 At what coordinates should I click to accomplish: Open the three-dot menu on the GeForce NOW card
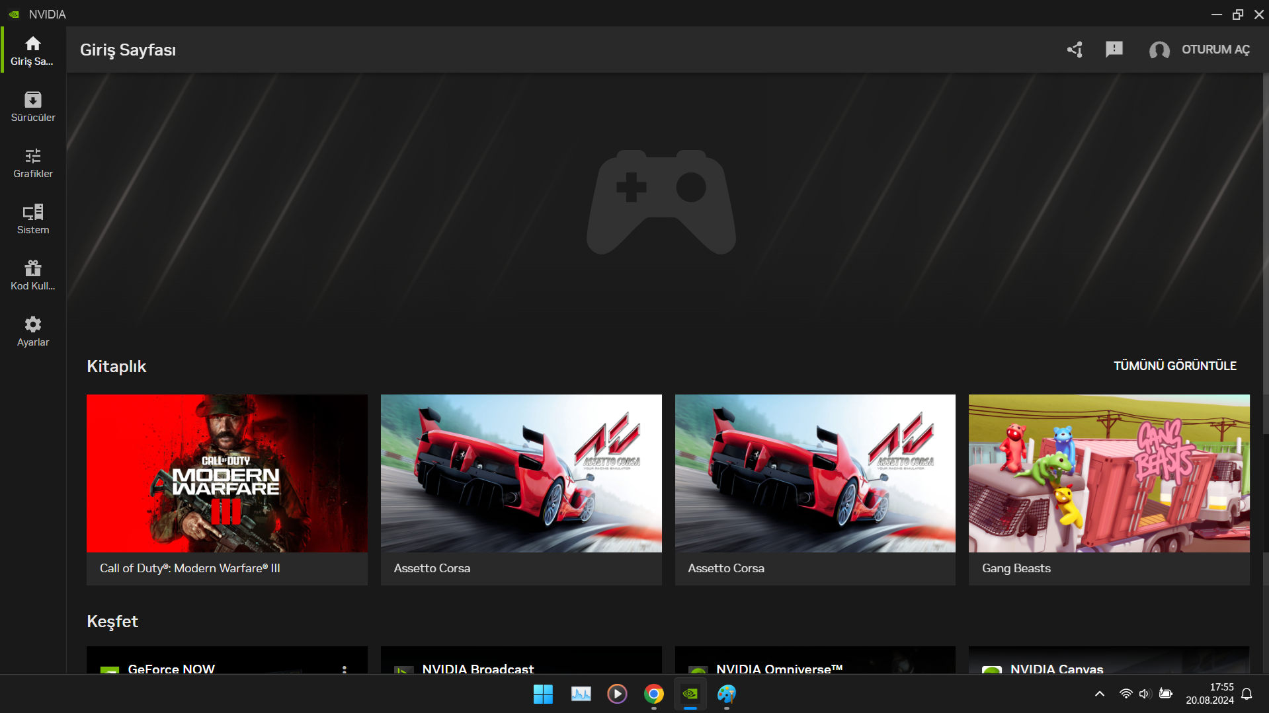point(345,669)
